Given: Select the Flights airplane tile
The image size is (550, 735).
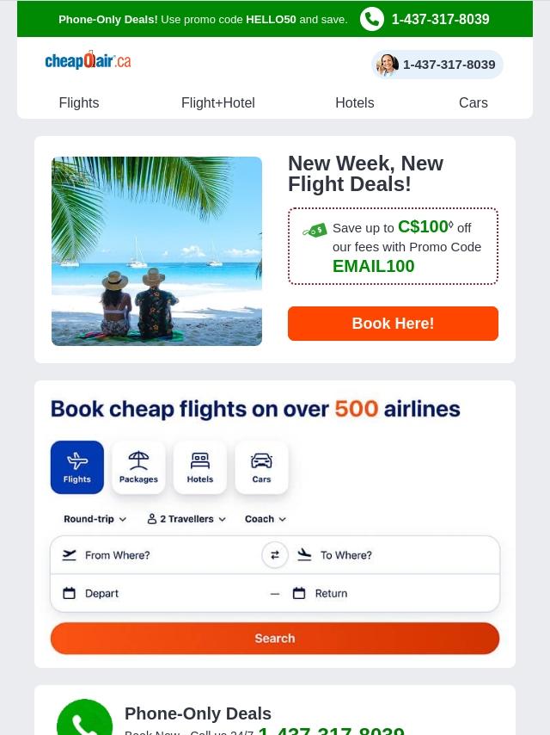Looking at the screenshot, I should (x=77, y=467).
